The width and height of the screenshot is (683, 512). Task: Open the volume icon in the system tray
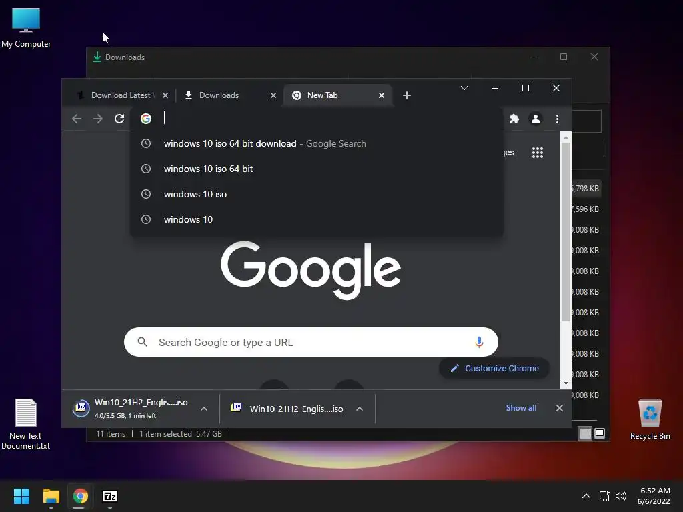(621, 496)
